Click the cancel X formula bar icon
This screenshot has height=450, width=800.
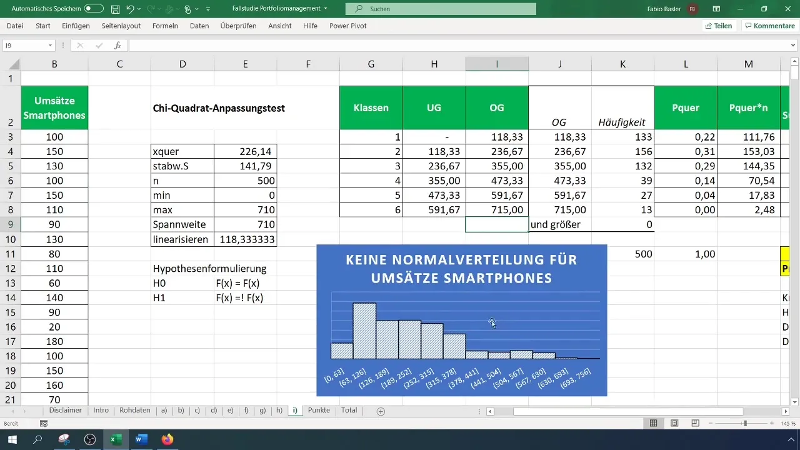click(80, 46)
